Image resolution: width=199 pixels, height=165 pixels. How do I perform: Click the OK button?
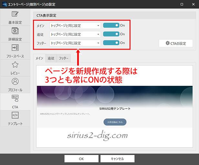coord(81,159)
